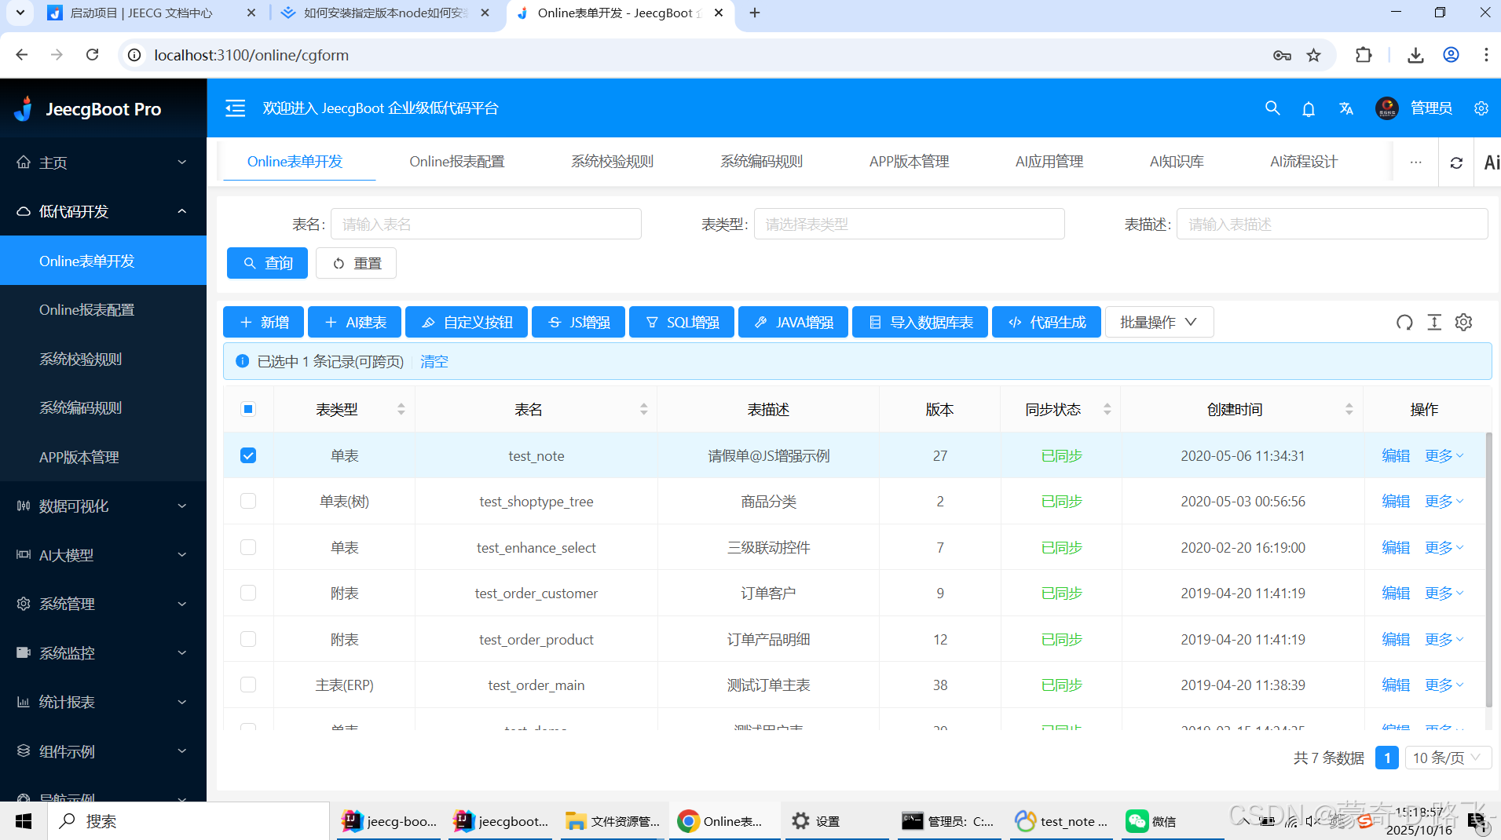Focus the 表名 input field

click(485, 224)
